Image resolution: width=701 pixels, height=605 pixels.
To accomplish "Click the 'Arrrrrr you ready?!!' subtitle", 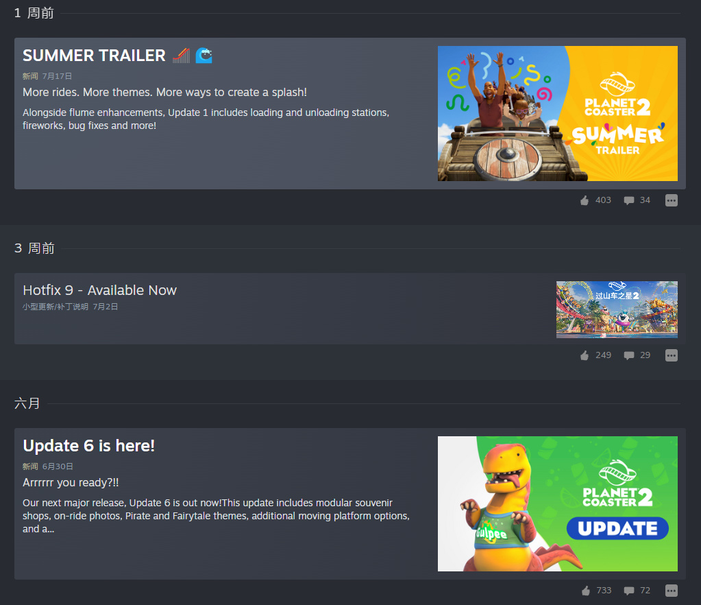I will pos(71,482).
